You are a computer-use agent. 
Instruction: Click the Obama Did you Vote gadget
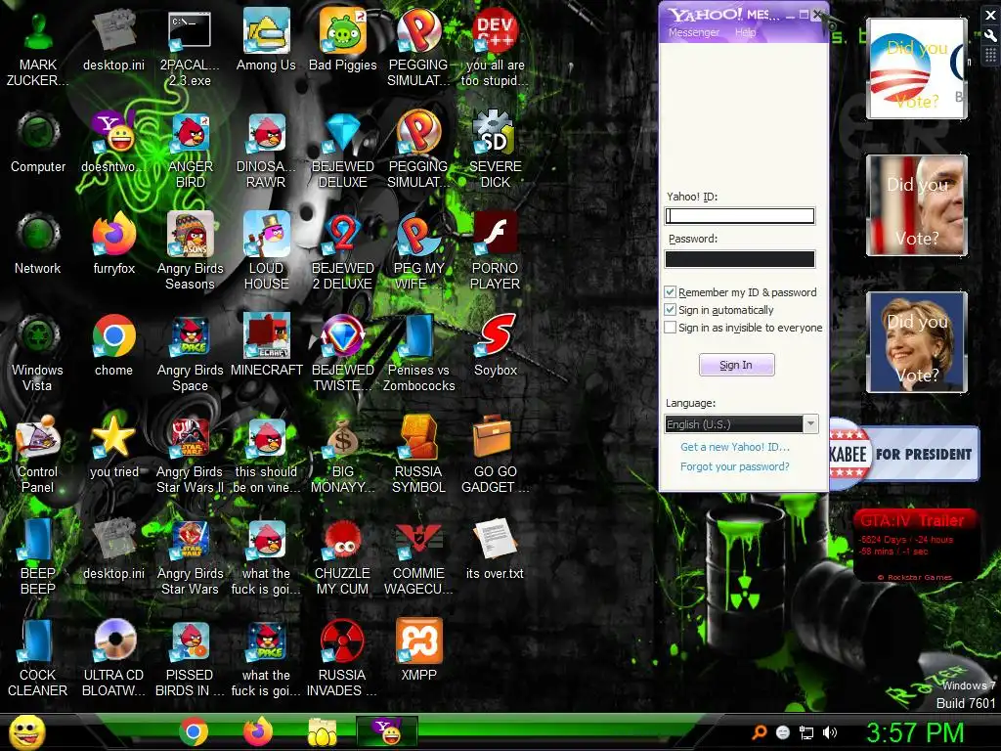click(x=916, y=68)
